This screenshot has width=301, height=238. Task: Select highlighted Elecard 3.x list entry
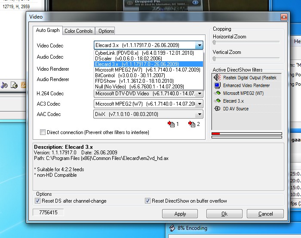[x=148, y=64]
